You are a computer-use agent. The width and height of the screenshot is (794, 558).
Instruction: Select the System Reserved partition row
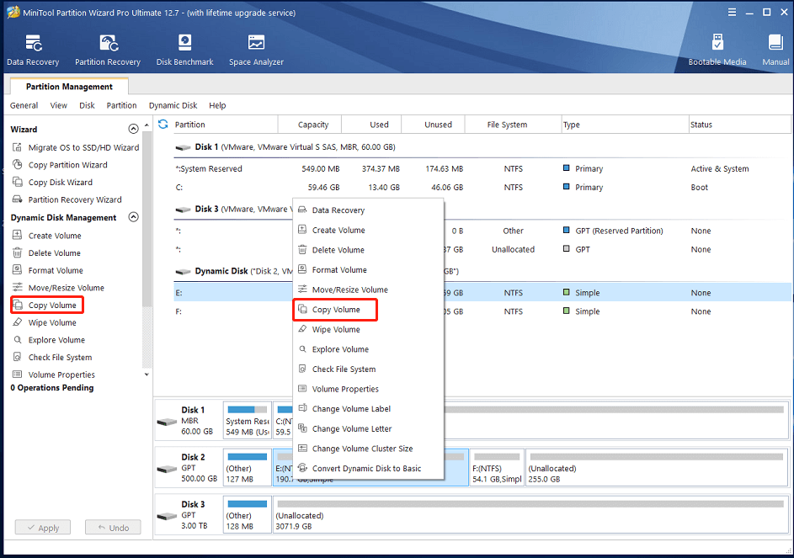[x=482, y=168]
